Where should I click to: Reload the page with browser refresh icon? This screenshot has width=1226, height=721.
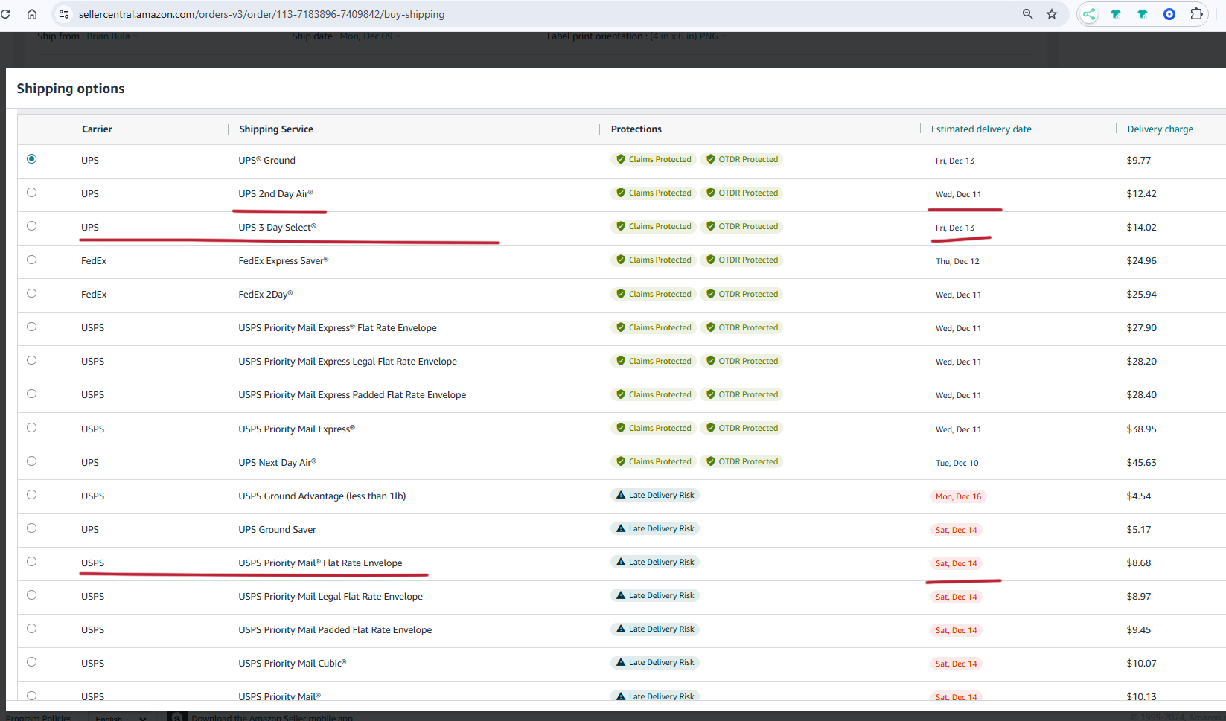[x=6, y=14]
